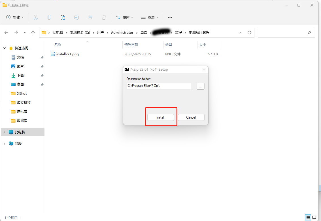This screenshot has width=321, height=221.
Task: Select 此电脑 in navigation pane
Action: coord(20,132)
